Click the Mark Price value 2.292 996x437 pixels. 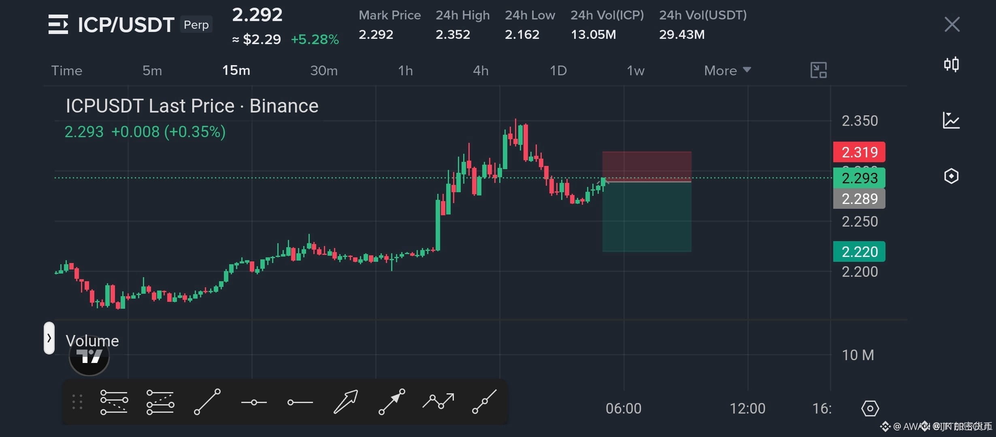(376, 34)
